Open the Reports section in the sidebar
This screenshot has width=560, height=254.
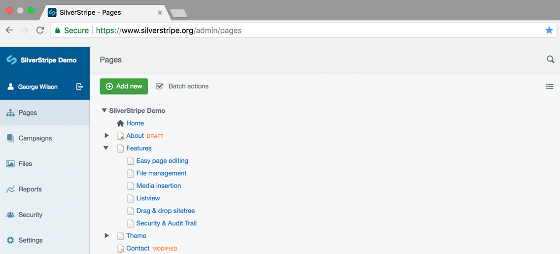(45, 189)
